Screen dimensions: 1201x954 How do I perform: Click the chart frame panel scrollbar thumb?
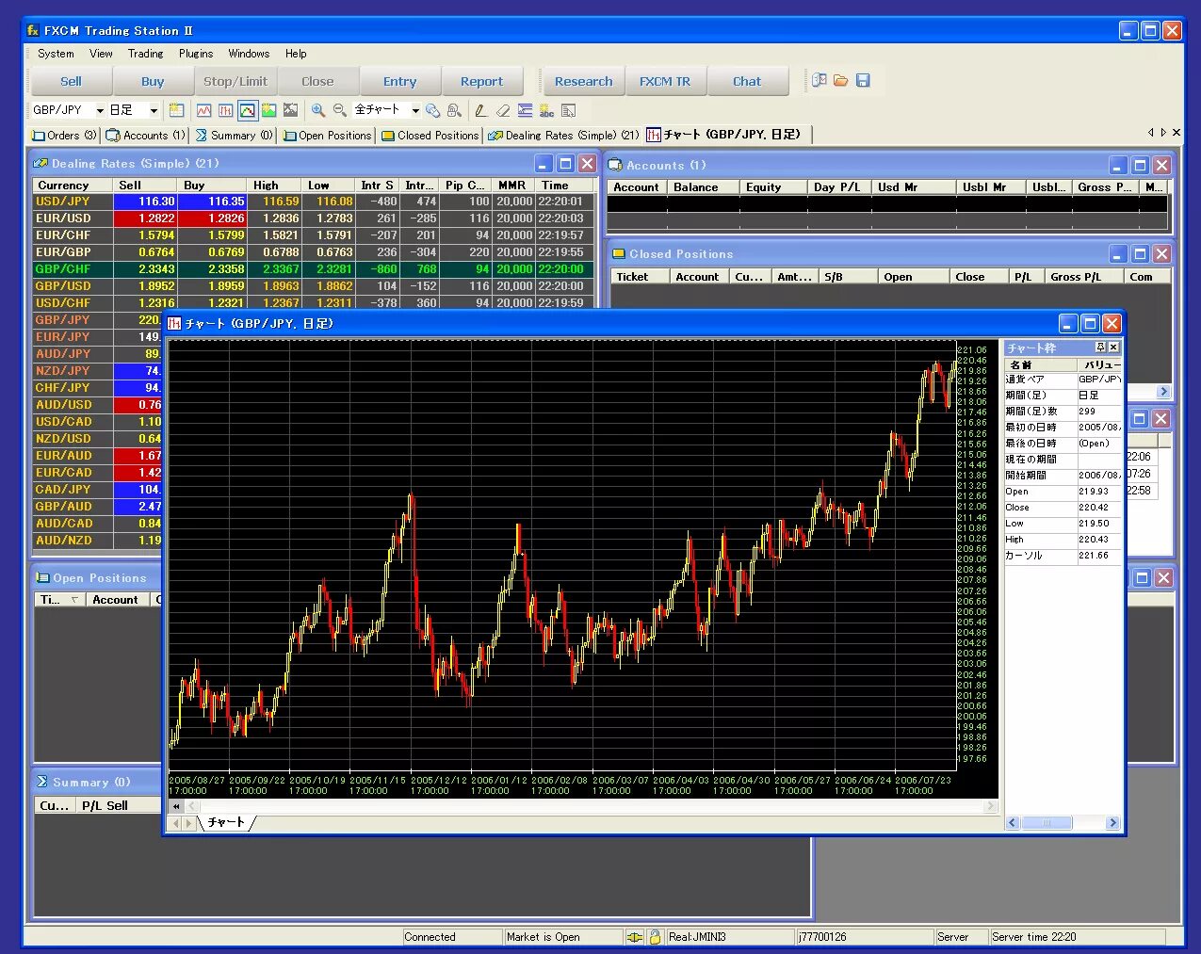pos(1046,823)
